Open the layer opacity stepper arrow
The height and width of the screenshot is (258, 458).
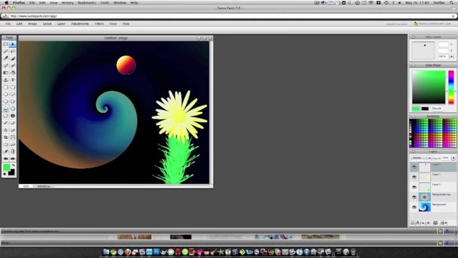(453, 158)
